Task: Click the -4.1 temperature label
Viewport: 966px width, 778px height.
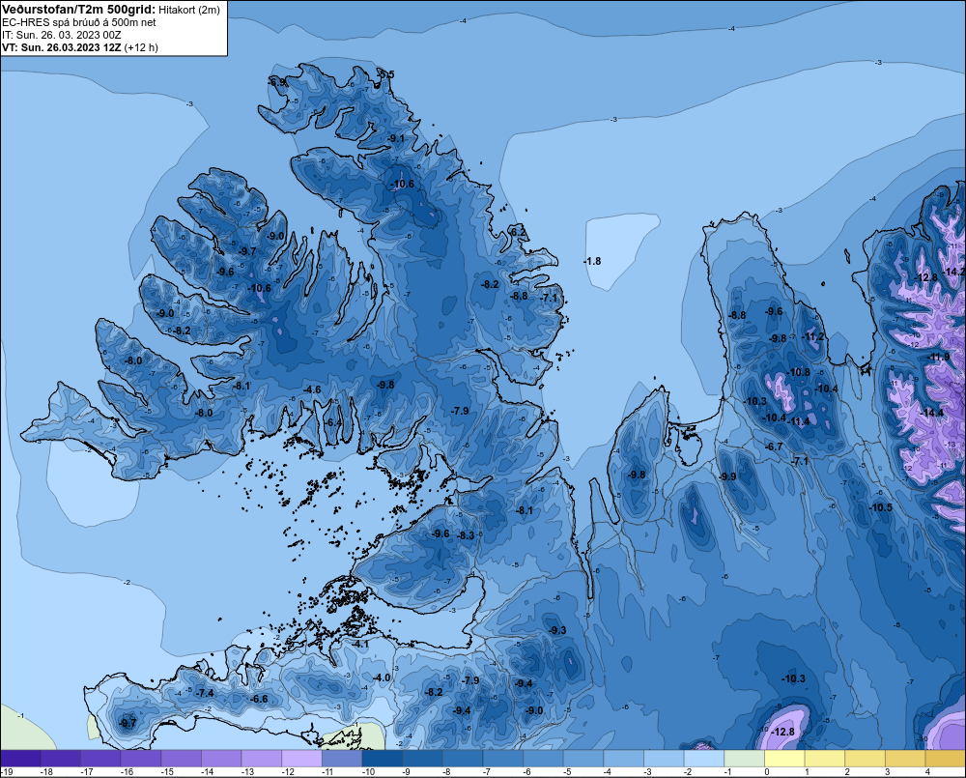Action: pos(360,644)
